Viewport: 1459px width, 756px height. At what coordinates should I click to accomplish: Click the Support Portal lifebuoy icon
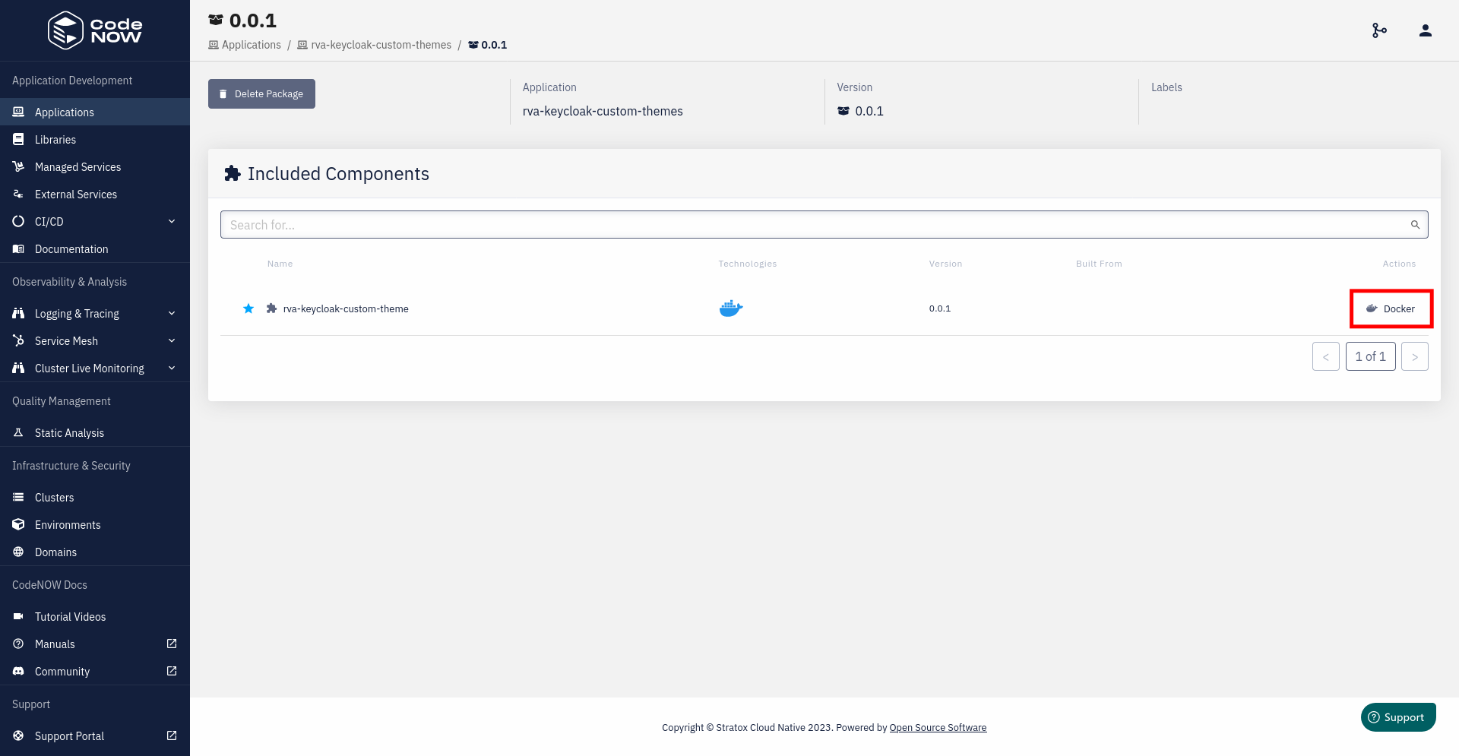click(18, 735)
